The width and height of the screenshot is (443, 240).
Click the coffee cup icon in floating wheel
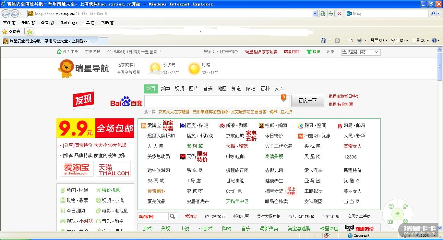coord(405,206)
